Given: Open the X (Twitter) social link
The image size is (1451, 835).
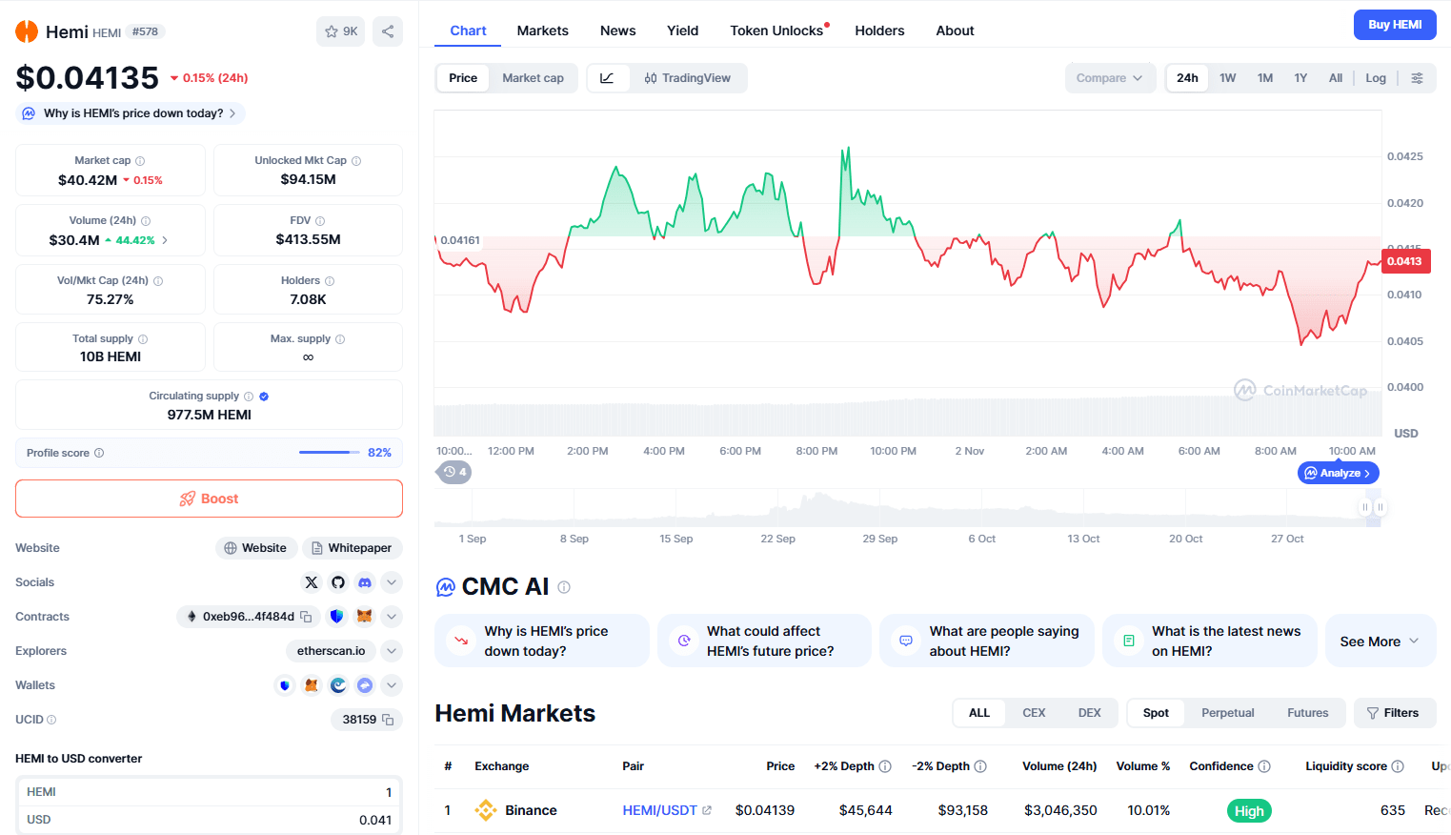Looking at the screenshot, I should pos(312,582).
